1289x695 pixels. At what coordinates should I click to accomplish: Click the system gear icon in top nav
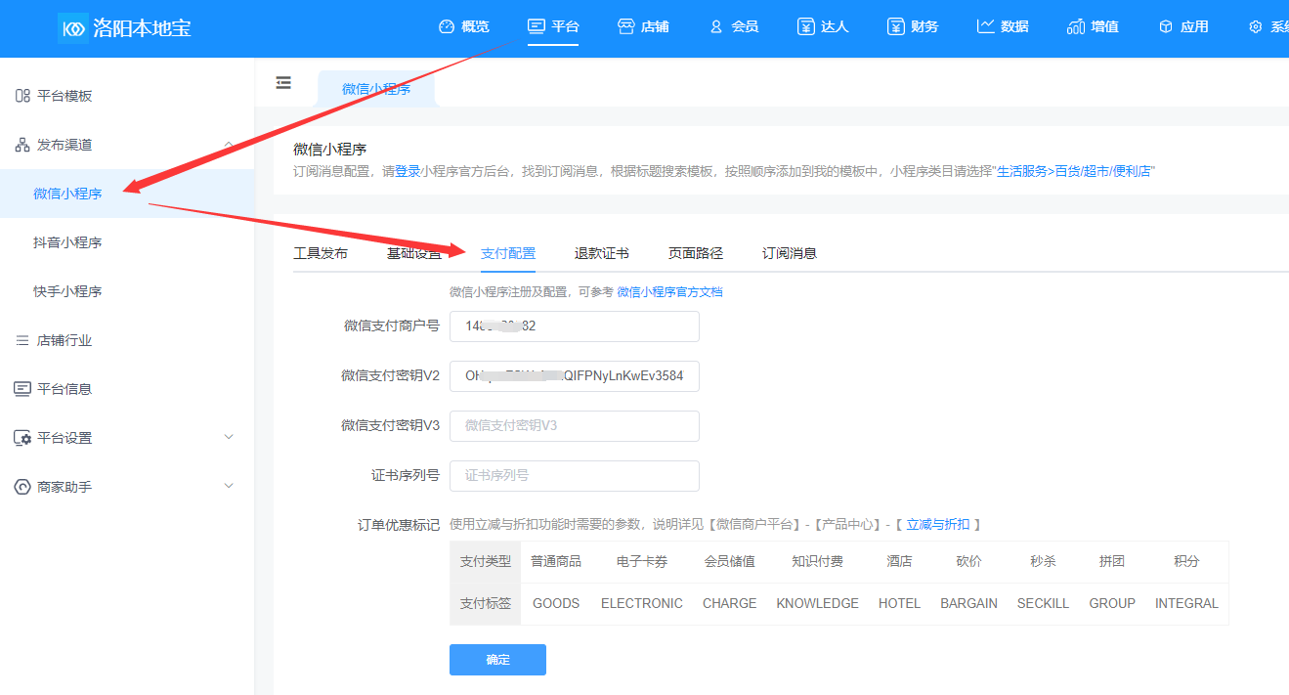pyautogui.click(x=1256, y=27)
